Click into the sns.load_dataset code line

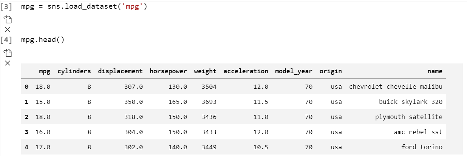tap(84, 7)
